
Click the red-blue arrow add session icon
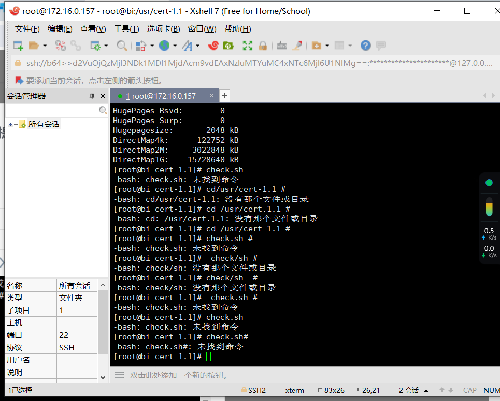tap(19, 80)
